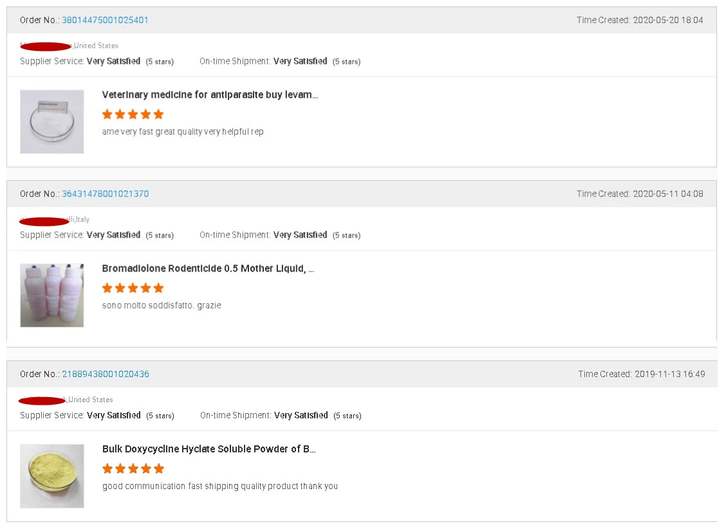Click review text 'good communication fast shipping'
Image resolution: width=724 pixels, height=529 pixels.
(220, 486)
